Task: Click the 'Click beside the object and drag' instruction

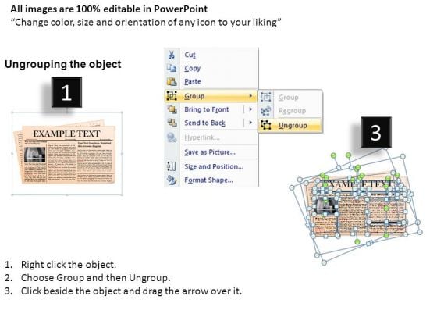Action: coord(131,291)
